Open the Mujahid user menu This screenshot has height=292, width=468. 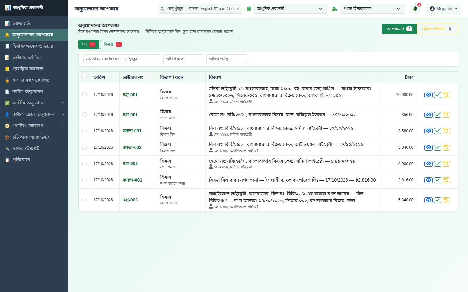(x=443, y=9)
